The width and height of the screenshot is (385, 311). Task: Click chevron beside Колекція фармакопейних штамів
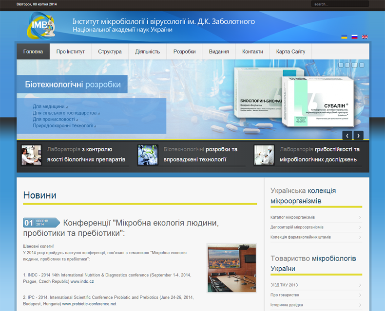click(x=360, y=237)
